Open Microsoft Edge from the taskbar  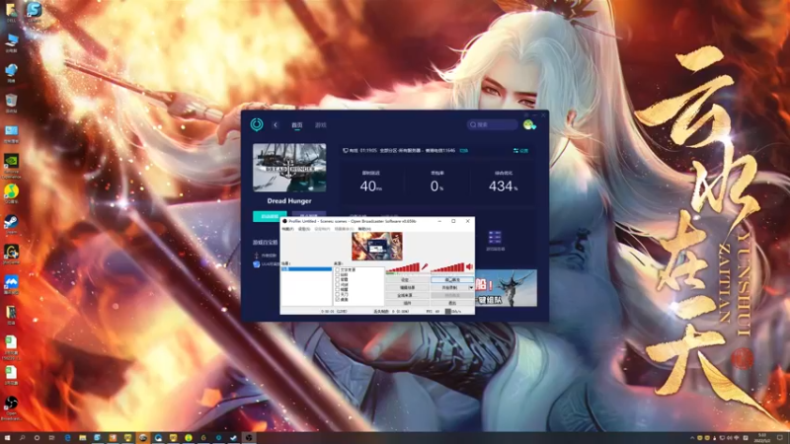67,438
